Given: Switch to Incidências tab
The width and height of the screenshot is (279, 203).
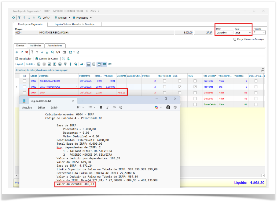Looking at the screenshot, I should pyautogui.click(x=35, y=46).
